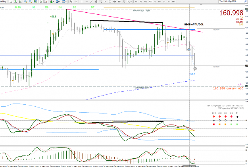The image size is (248, 167).
Task: Switch chart to D1 timeframe
Action: coord(164,2)
